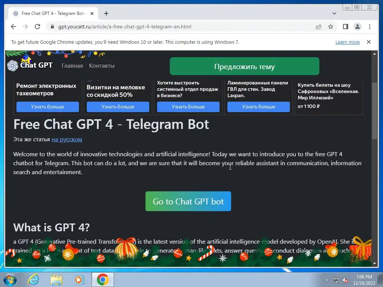Click Узнать больше under Ремонт электронных тахеометров

point(48,107)
